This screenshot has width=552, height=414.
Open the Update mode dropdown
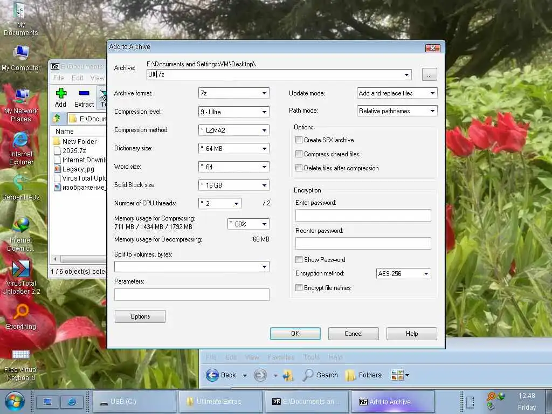pyautogui.click(x=397, y=93)
